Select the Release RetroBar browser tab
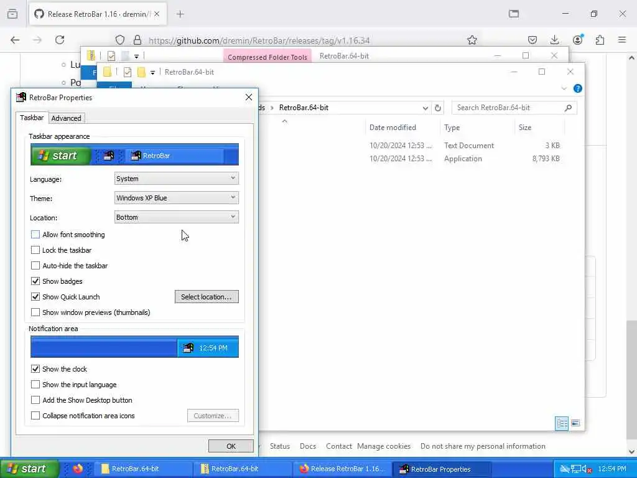The image size is (637, 478). (x=97, y=14)
